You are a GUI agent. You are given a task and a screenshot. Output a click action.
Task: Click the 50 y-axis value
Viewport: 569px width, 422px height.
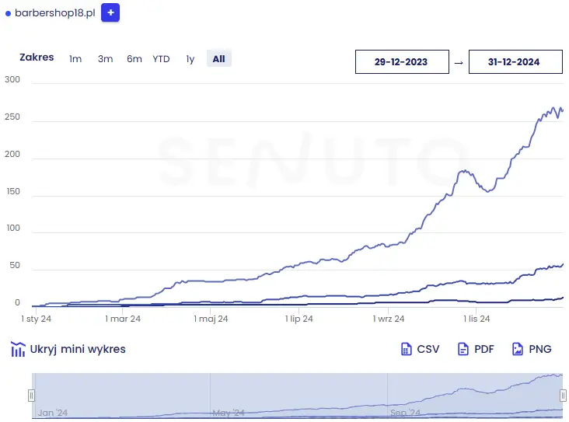[15, 266]
